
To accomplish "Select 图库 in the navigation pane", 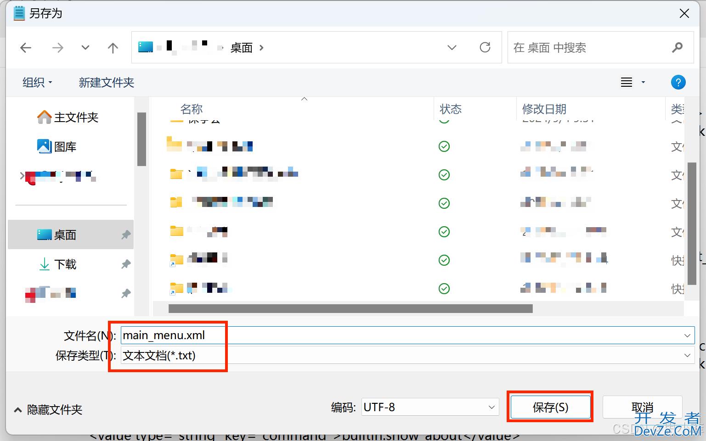I will click(56, 147).
